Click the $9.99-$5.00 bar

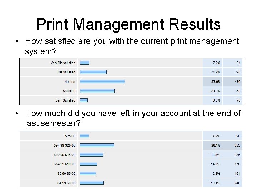88,173
